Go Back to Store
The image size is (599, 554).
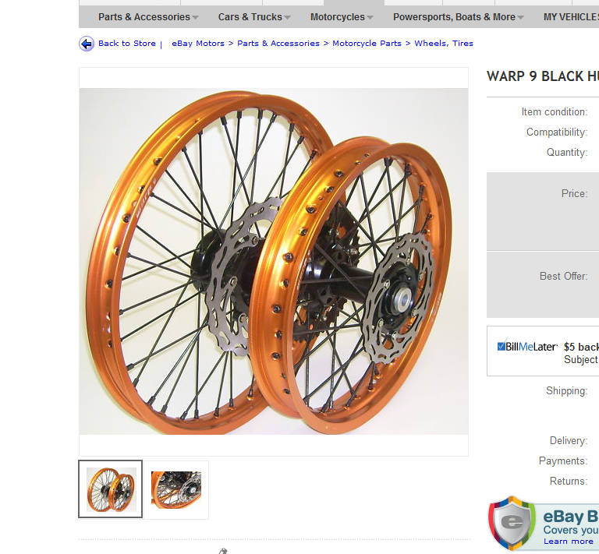(x=127, y=44)
